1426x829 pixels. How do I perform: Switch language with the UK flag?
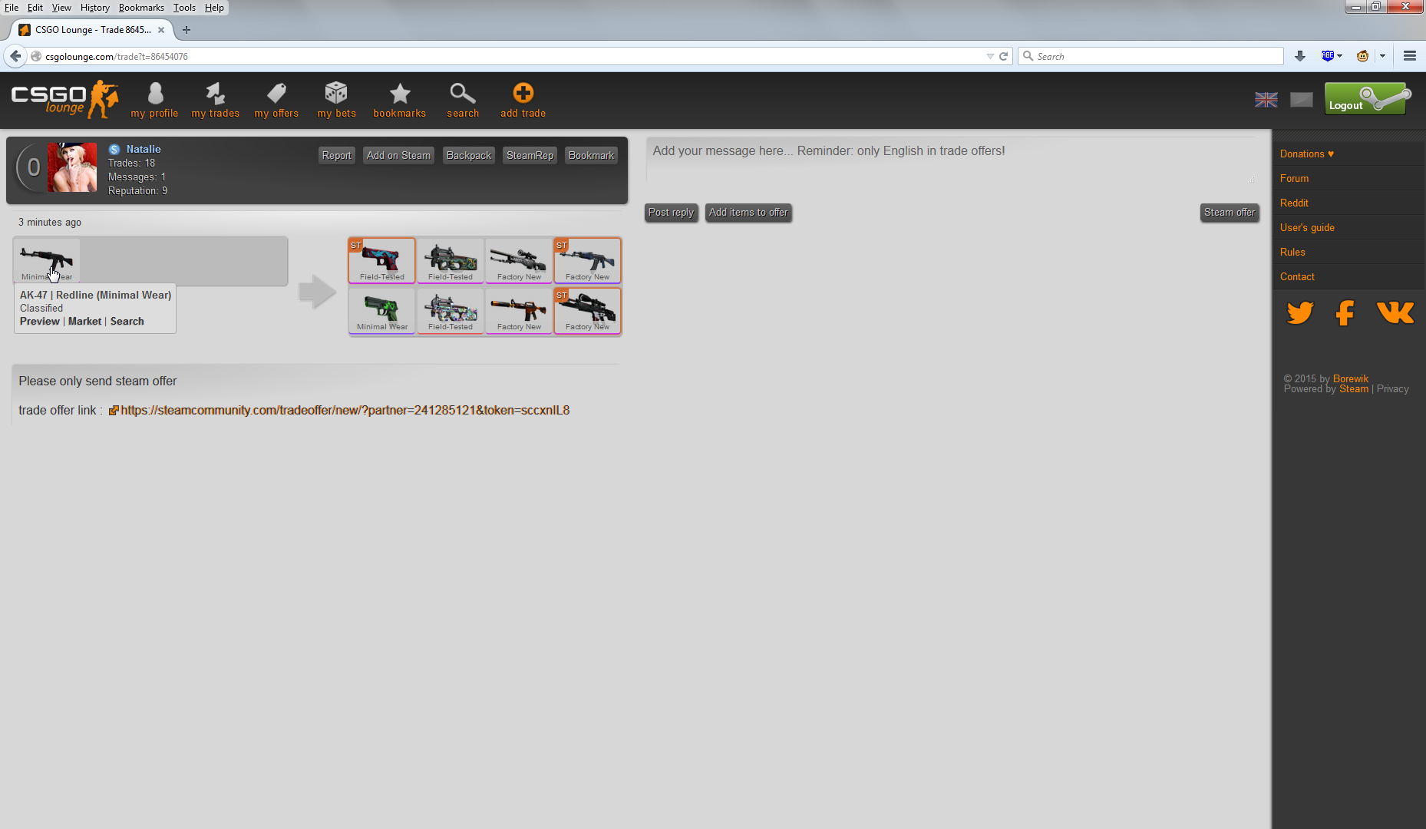pos(1266,100)
